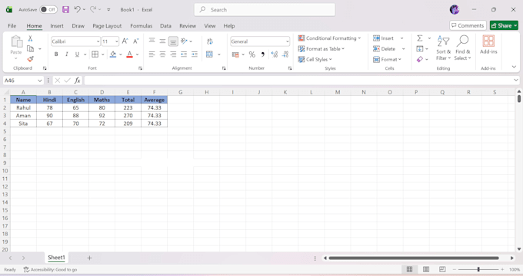Screen dimensions: 523x276
Task: Undo the last action
Action: click(77, 9)
